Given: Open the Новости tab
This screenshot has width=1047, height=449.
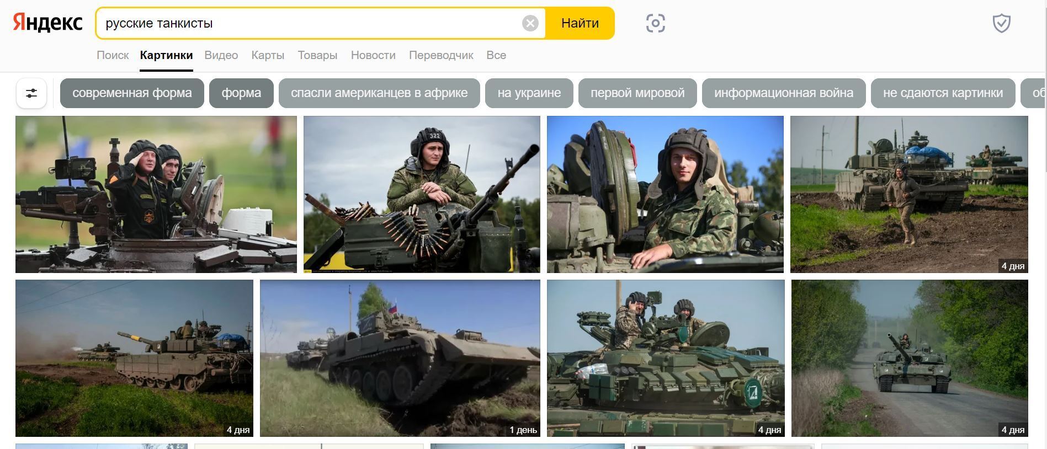Looking at the screenshot, I should 373,55.
